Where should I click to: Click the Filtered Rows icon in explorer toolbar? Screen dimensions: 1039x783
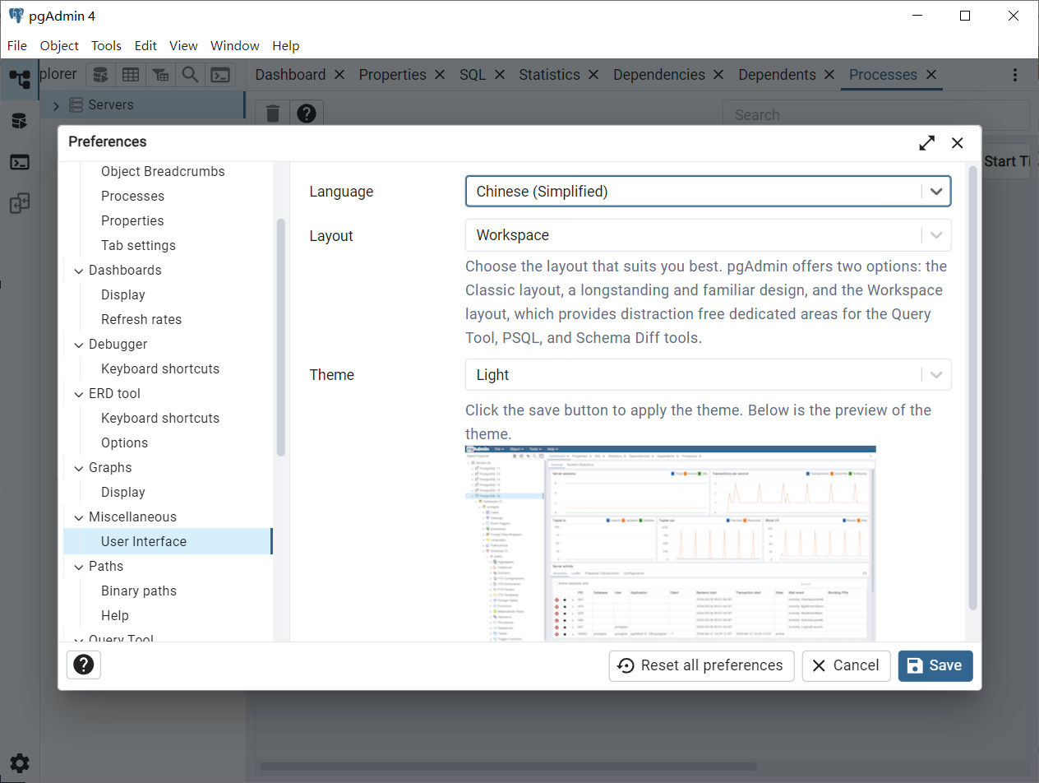pyautogui.click(x=160, y=75)
